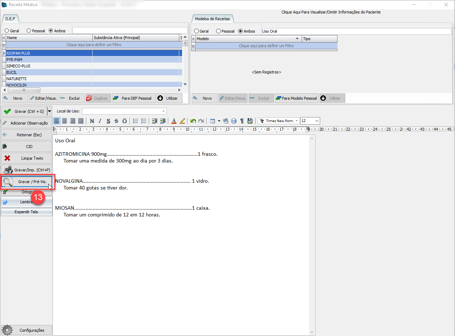
Task: Insert a numbered list
Action: coord(136,121)
